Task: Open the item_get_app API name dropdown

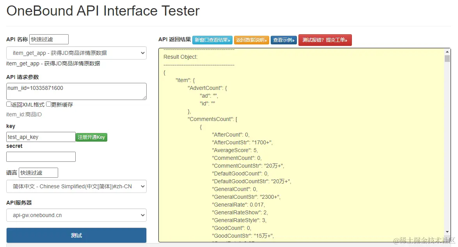Action: pos(76,53)
